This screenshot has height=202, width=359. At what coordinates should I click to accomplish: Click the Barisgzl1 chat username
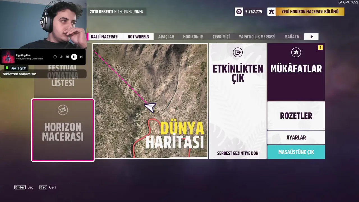pyautogui.click(x=18, y=68)
